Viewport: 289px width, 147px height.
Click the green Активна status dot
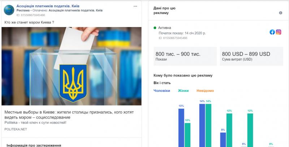[x=155, y=28]
